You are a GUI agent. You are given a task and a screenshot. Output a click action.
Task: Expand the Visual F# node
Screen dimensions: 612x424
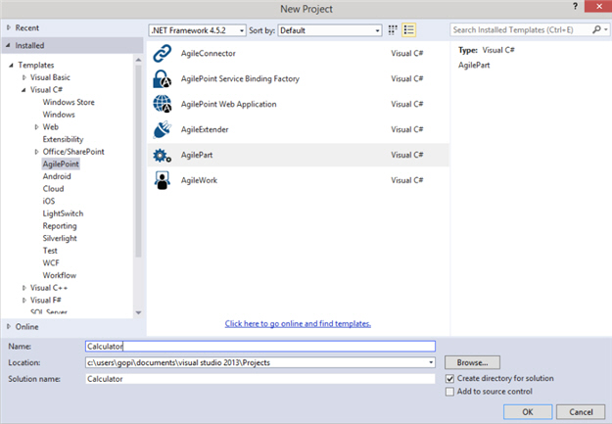24,301
